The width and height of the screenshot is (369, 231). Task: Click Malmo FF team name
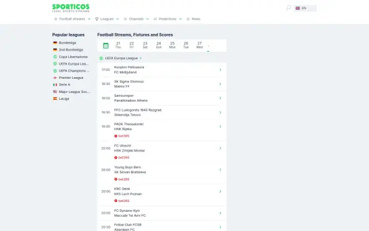point(122,86)
